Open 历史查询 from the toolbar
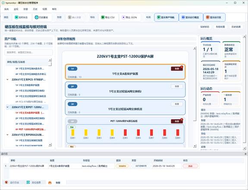Image resolution: width=248 pixels, height=190 pixels. [37, 17]
